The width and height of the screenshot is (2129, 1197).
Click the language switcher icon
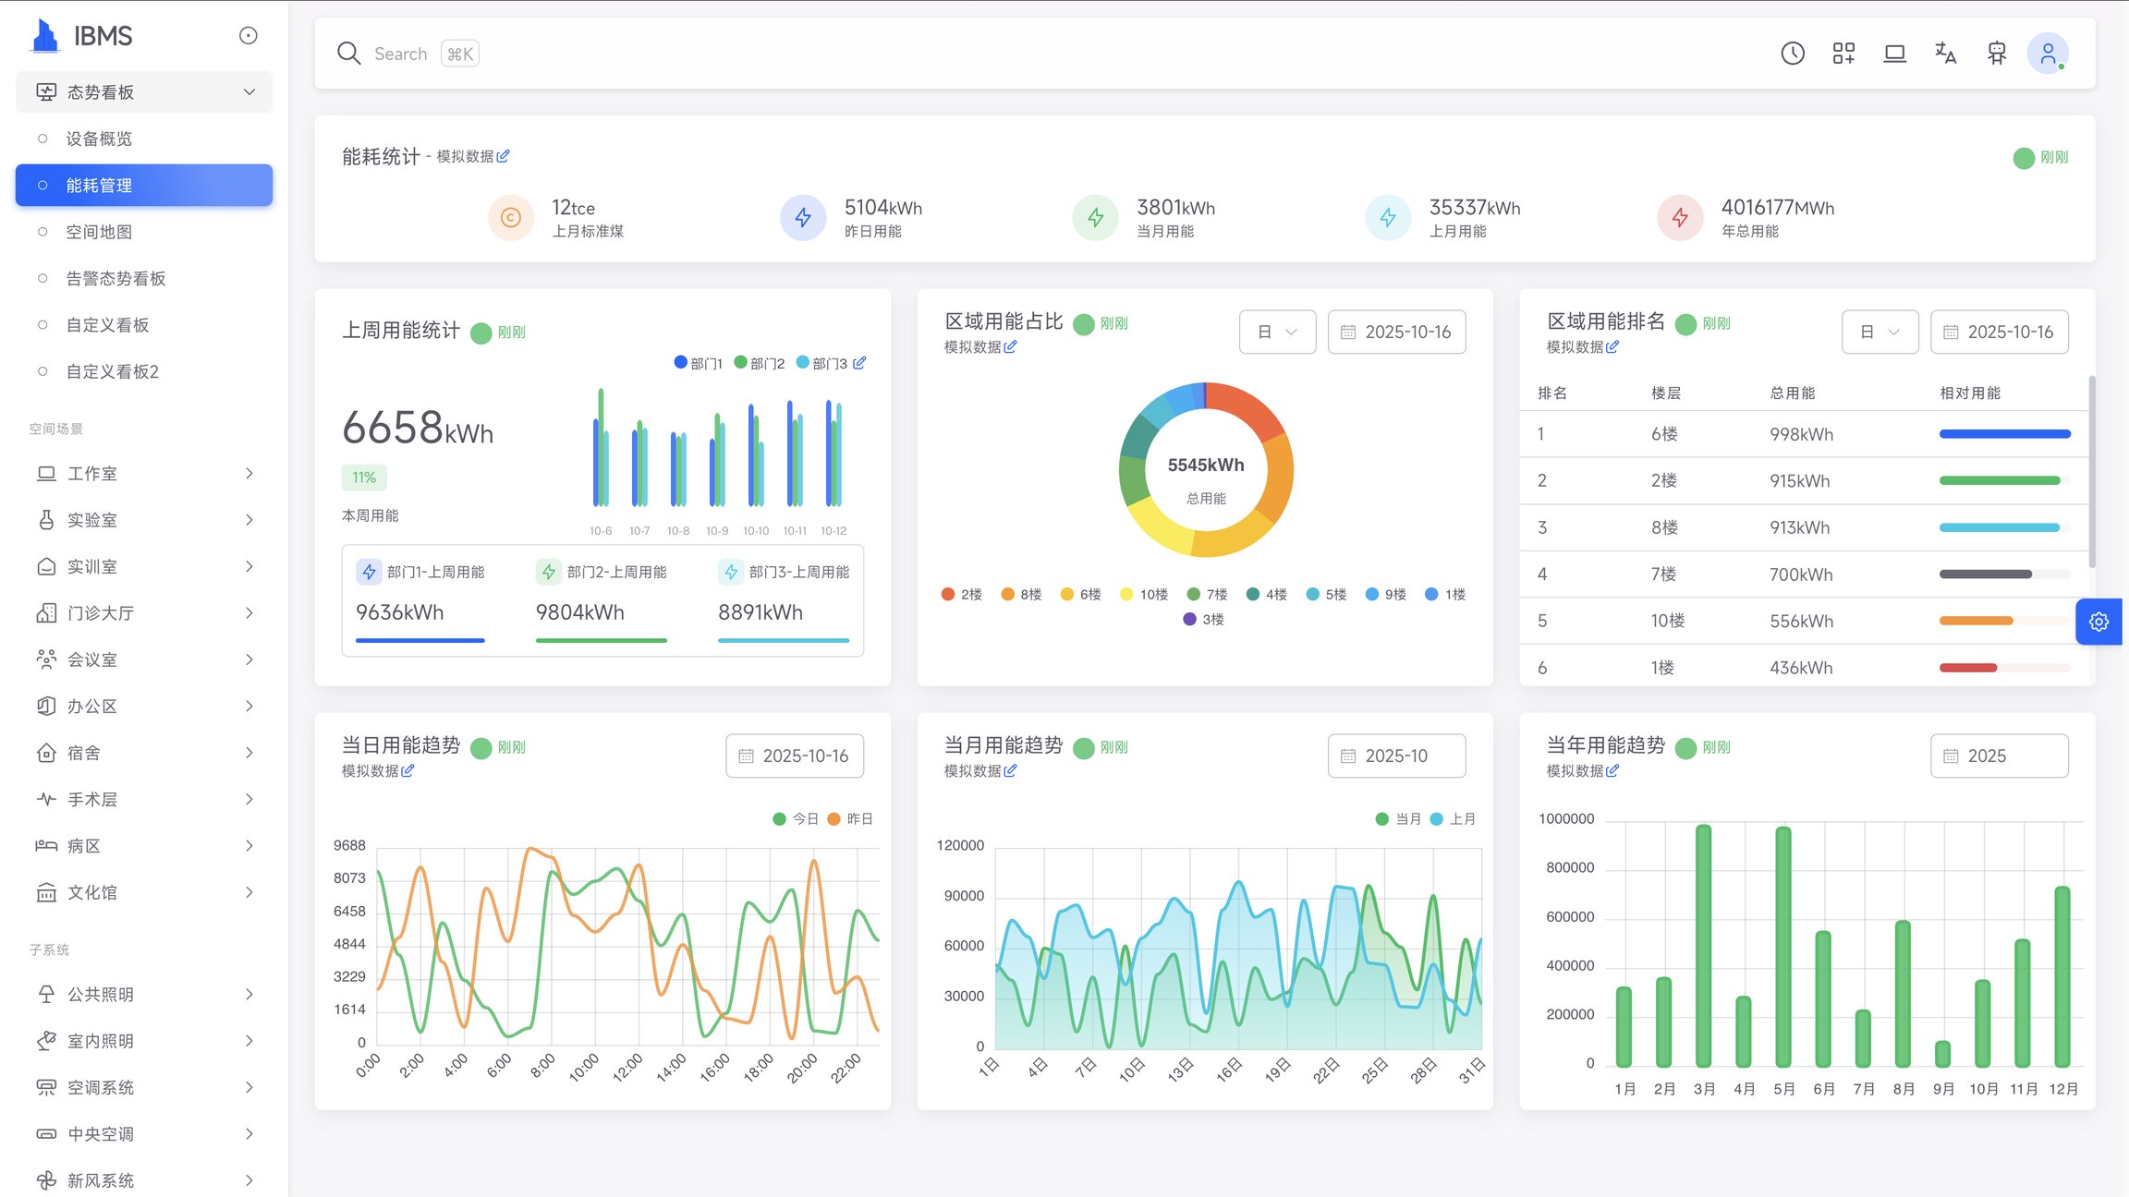pos(1945,54)
